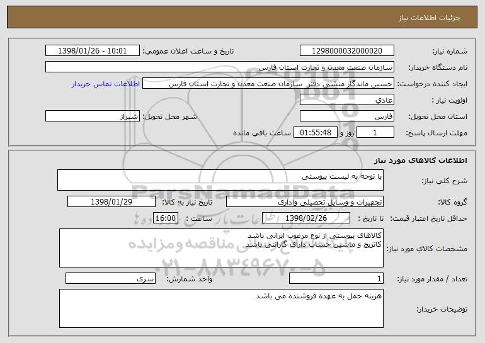The image size is (485, 343).
Task: Click the unit of measure field سری
Action: click(x=110, y=278)
